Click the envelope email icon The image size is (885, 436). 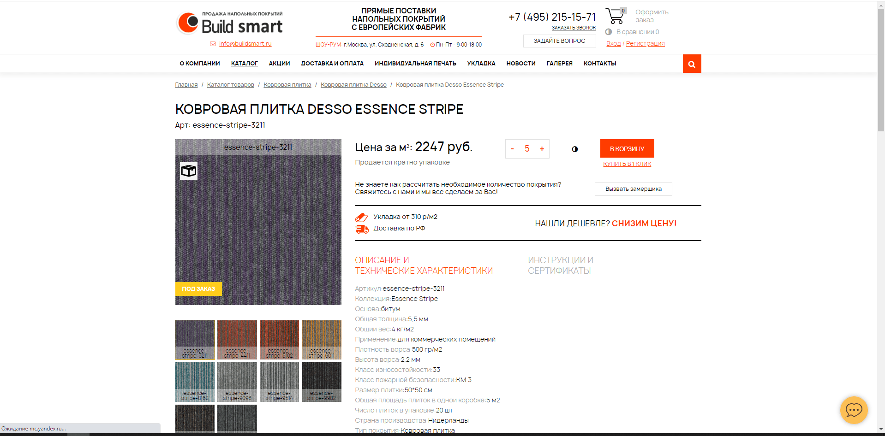(x=213, y=44)
